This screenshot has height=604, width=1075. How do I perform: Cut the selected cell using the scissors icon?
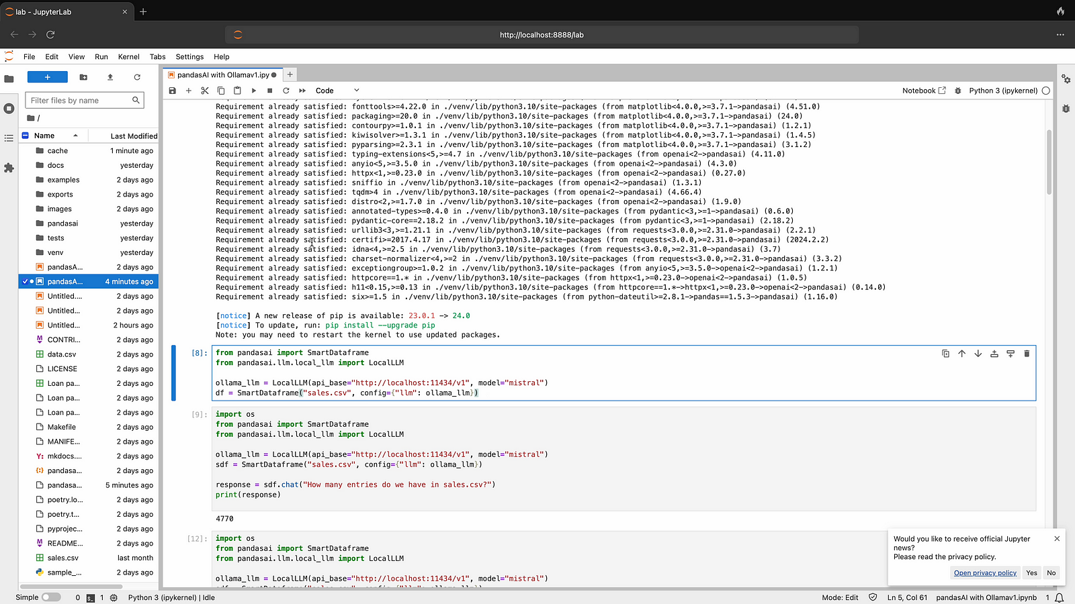[205, 91]
